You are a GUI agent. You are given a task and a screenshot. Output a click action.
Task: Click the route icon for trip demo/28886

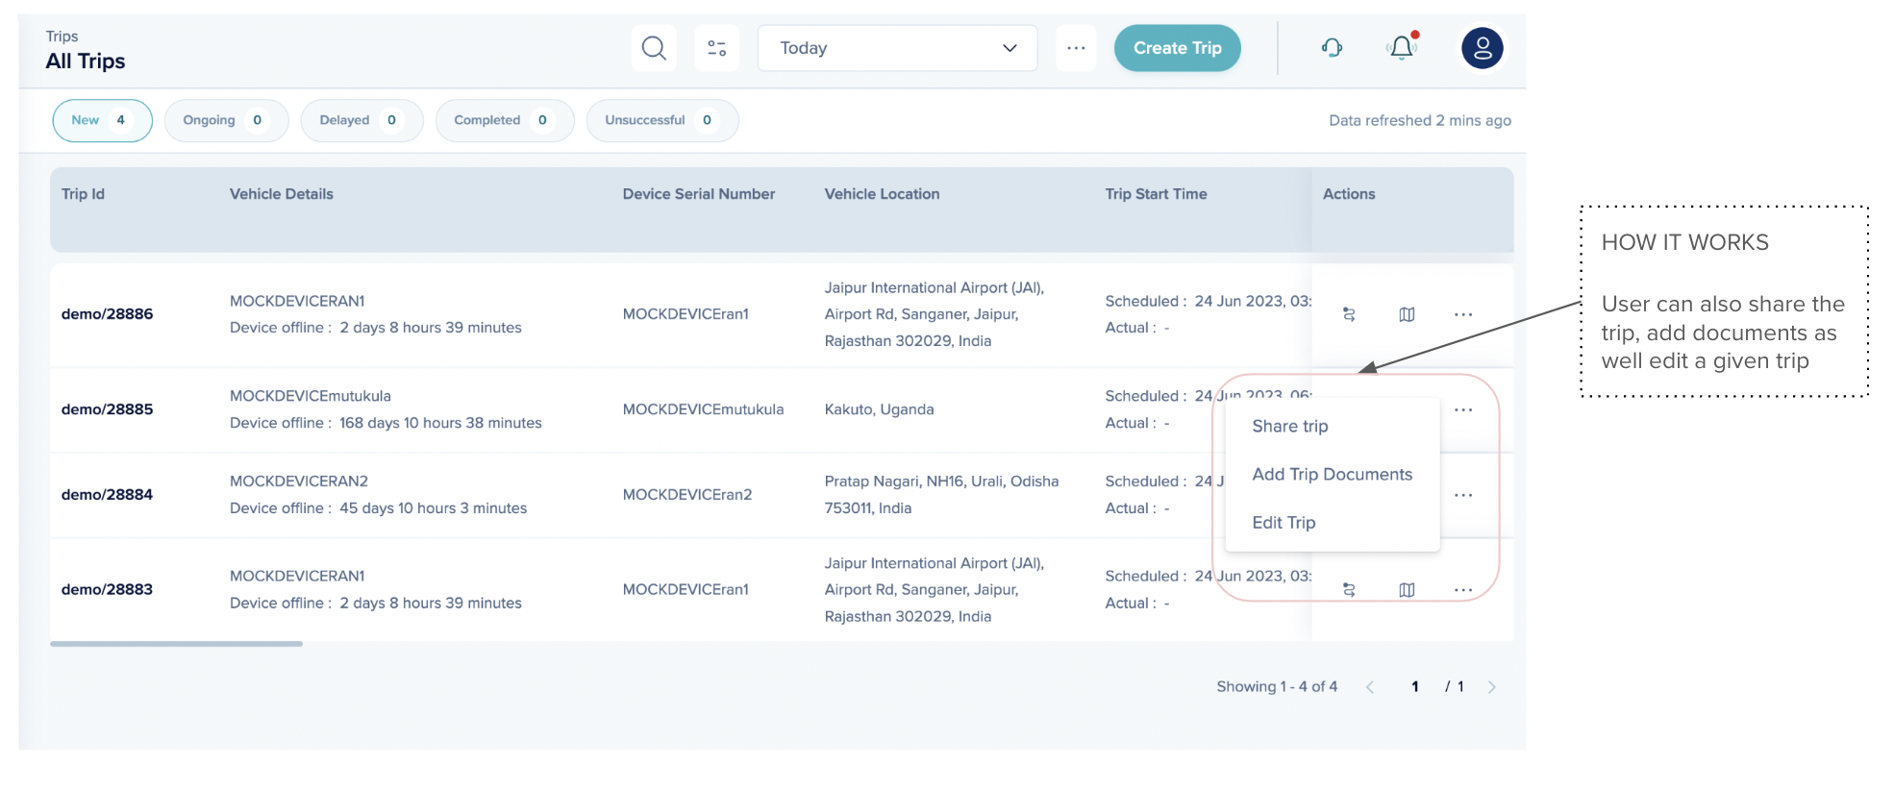point(1349,314)
